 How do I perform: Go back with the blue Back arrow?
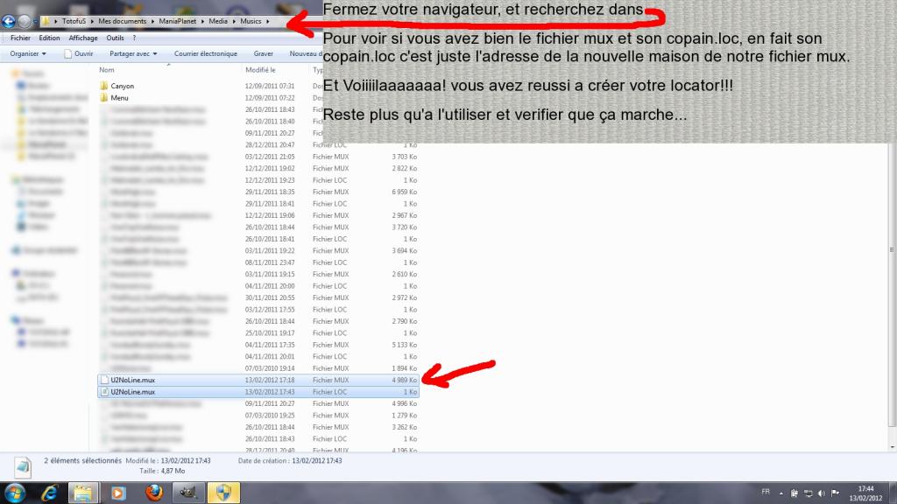9,21
